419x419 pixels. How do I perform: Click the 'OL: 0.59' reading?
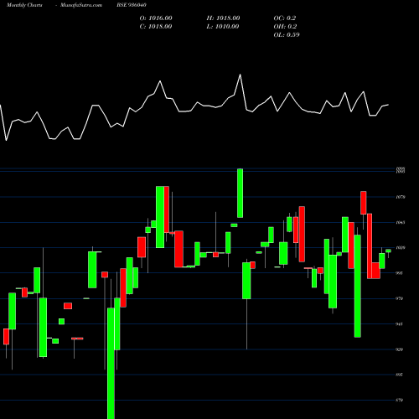(x=287, y=35)
